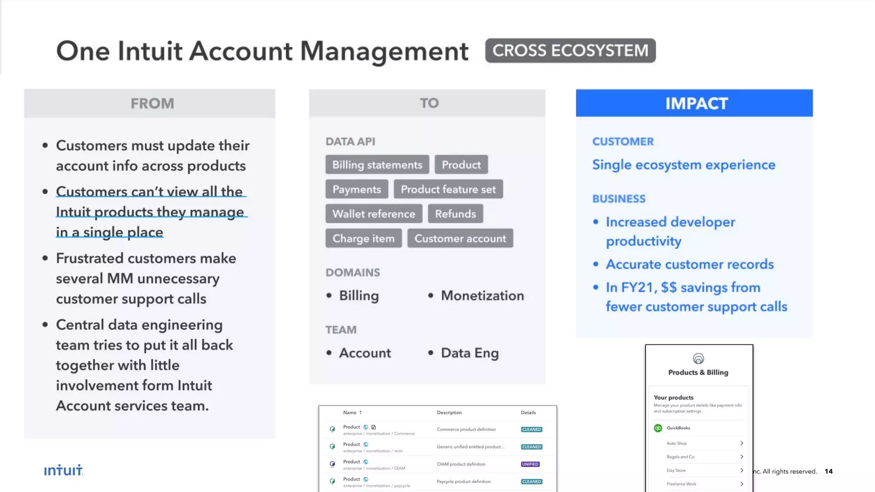Open Freelance Work chevron arrow
The width and height of the screenshot is (875, 492).
coord(742,484)
